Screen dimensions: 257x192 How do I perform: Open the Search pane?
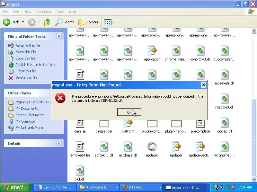[65, 22]
